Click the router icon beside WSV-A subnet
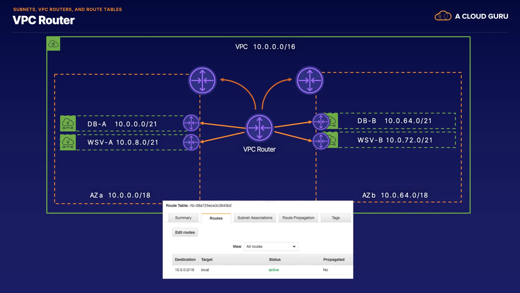Screen dimensions: 520x293 tap(191, 142)
